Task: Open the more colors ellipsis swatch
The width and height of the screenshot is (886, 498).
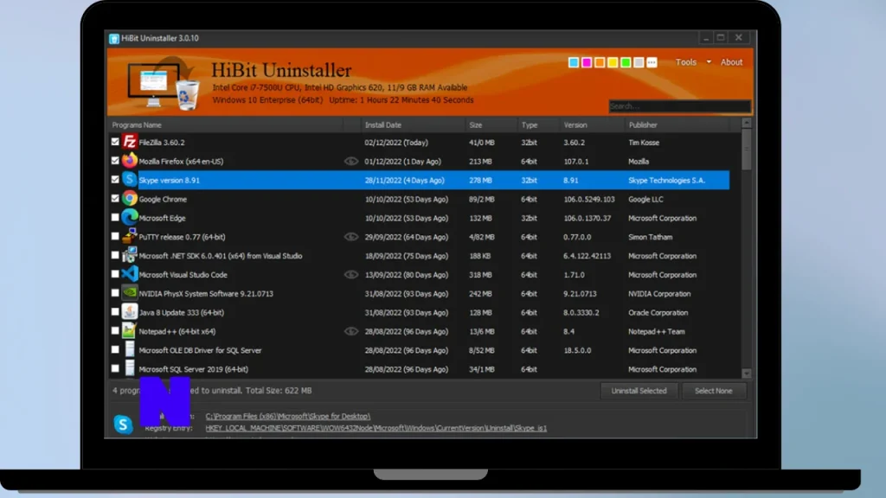Action: (x=652, y=62)
